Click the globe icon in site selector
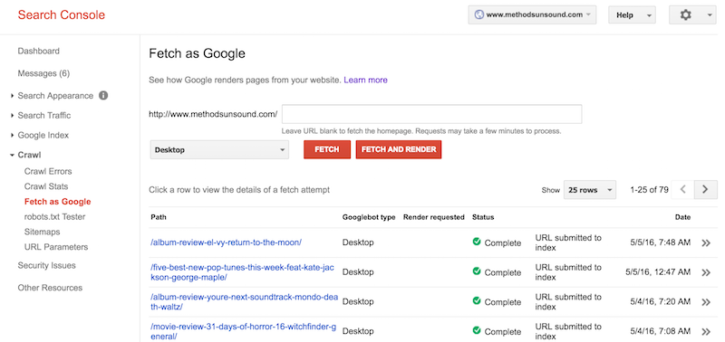 tap(479, 14)
